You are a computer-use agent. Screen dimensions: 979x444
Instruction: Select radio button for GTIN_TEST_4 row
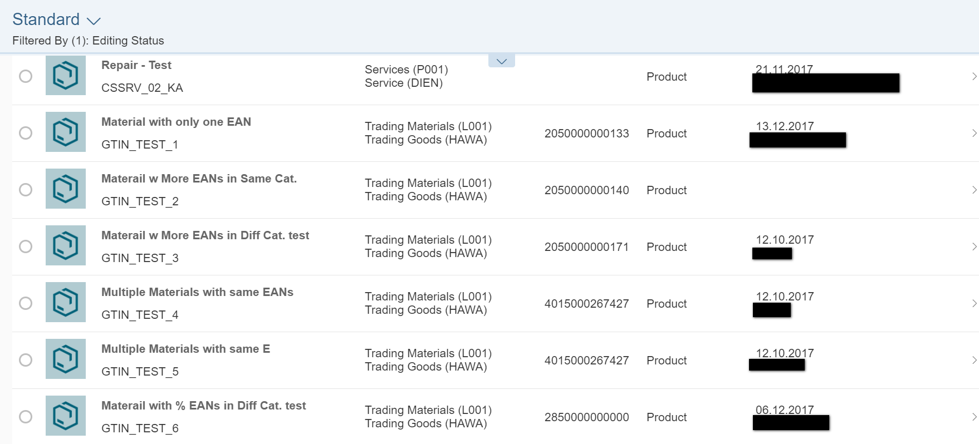pyautogui.click(x=26, y=303)
